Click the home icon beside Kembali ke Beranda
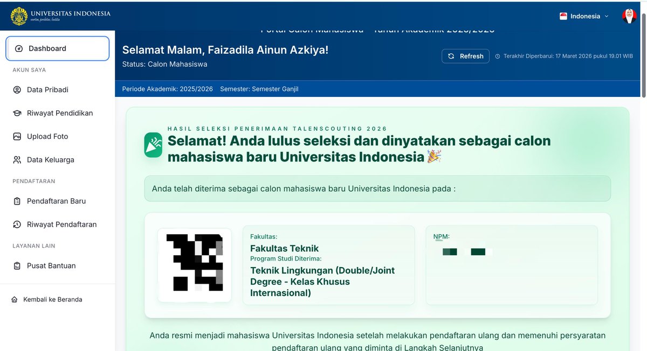The width and height of the screenshot is (647, 351). [15, 299]
